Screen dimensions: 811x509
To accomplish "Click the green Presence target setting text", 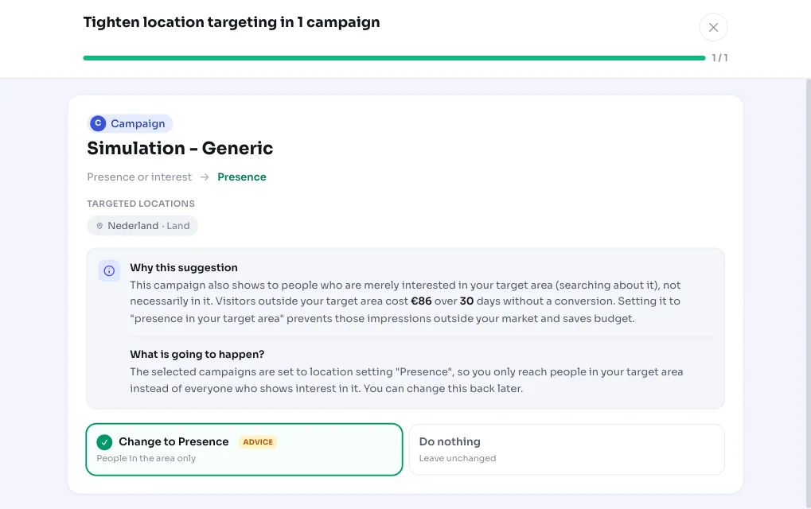I will pyautogui.click(x=241, y=177).
